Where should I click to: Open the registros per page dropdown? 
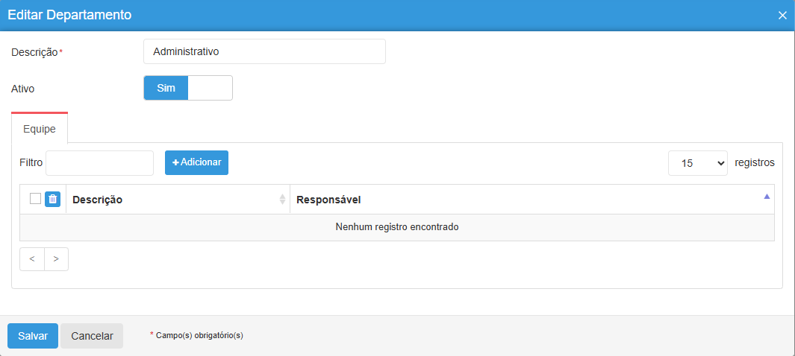pos(697,162)
